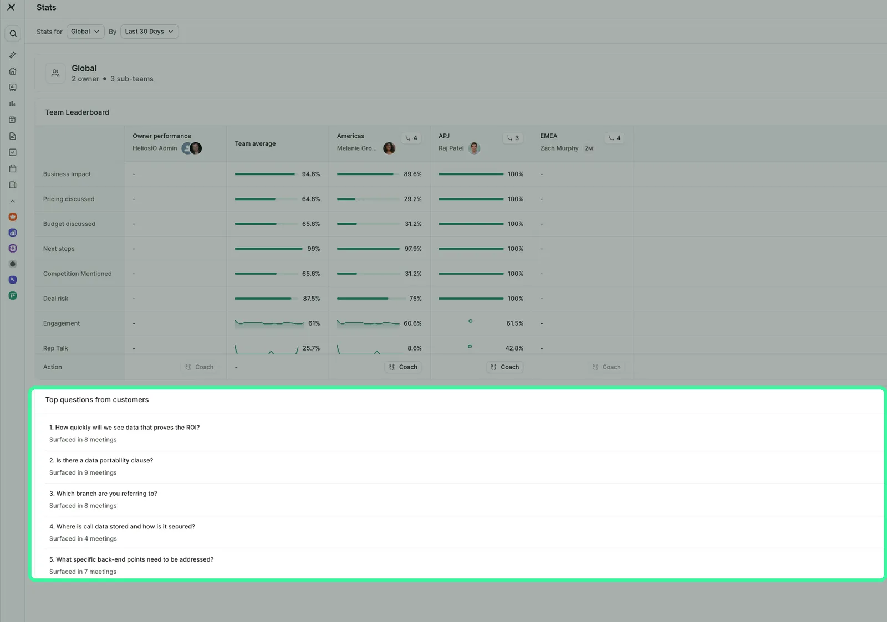Open the blue chart app icon
Screen dimensions: 887x622
[x=13, y=233]
